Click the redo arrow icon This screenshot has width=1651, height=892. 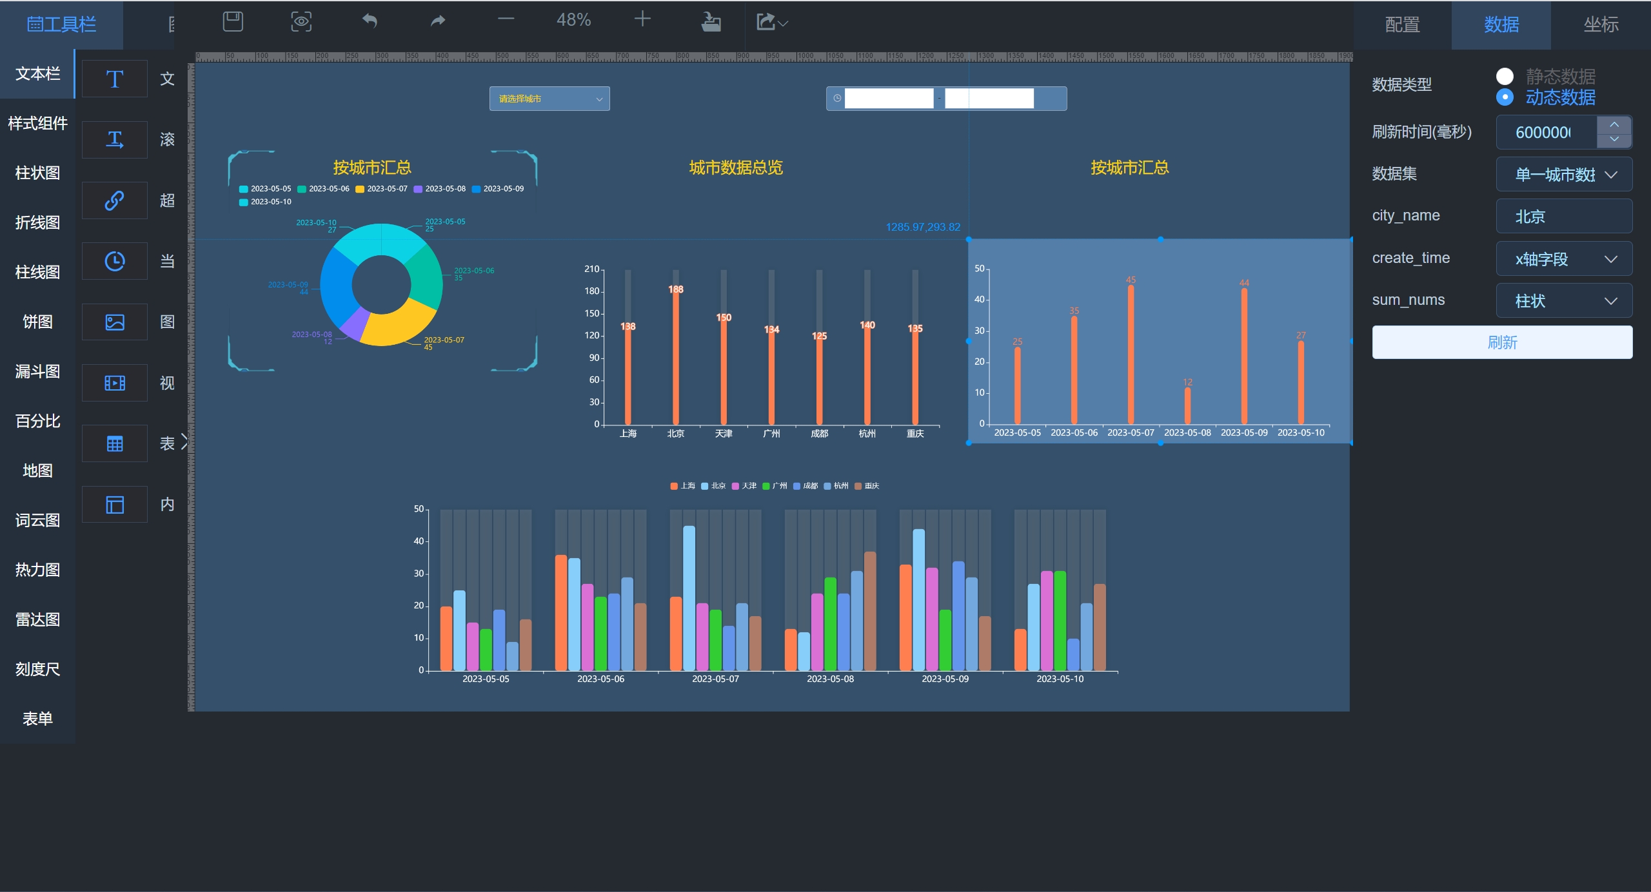tap(438, 21)
